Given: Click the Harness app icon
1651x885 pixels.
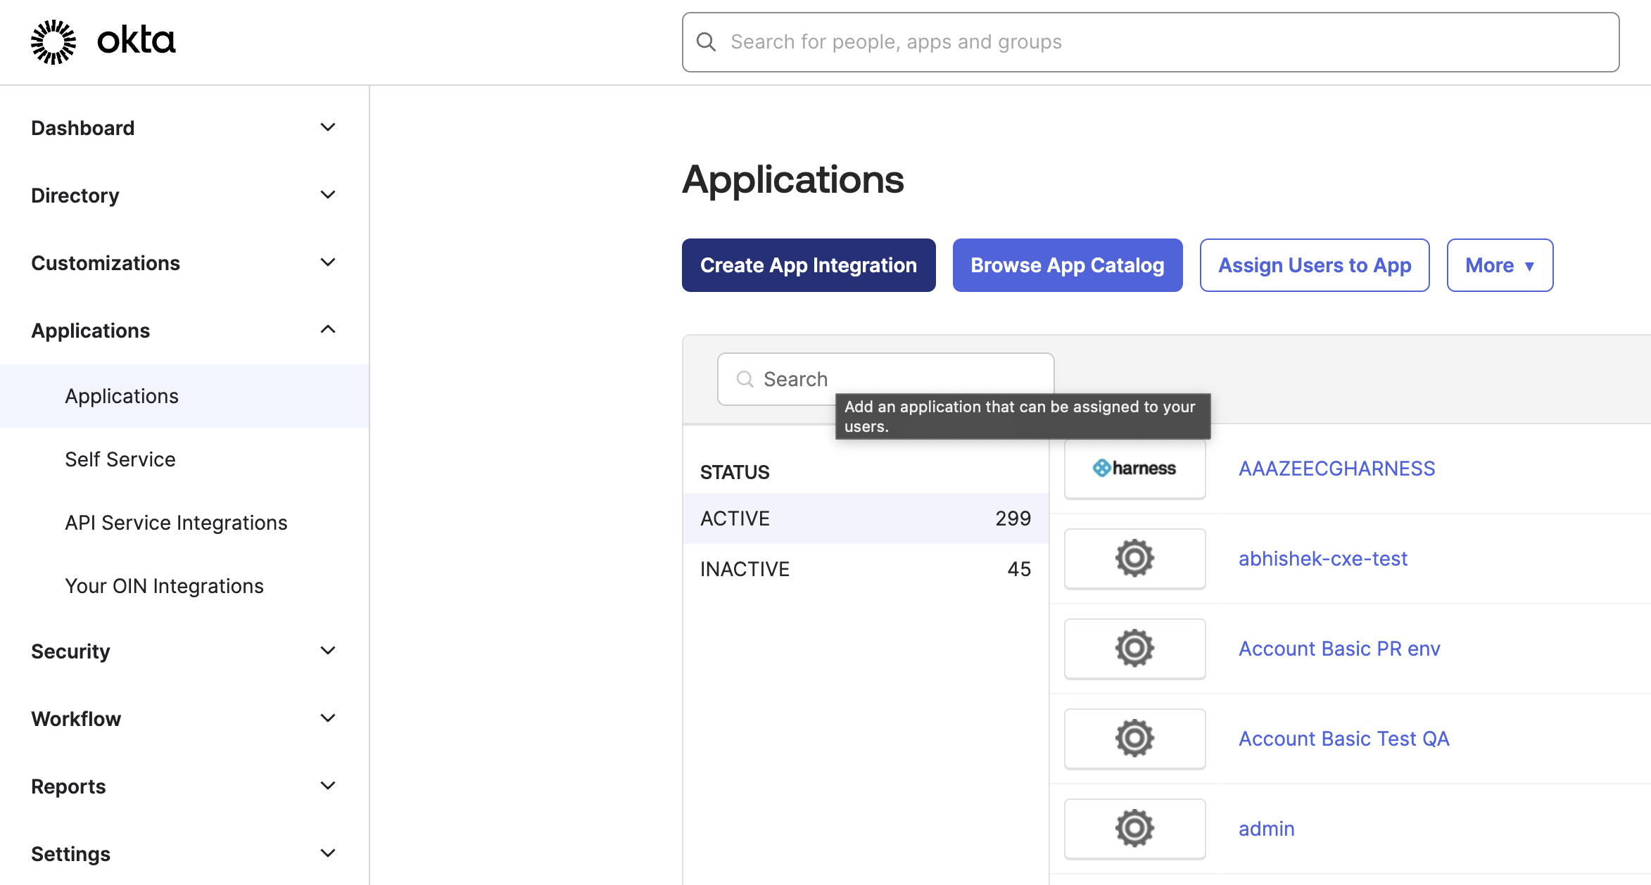Looking at the screenshot, I should [x=1134, y=468].
